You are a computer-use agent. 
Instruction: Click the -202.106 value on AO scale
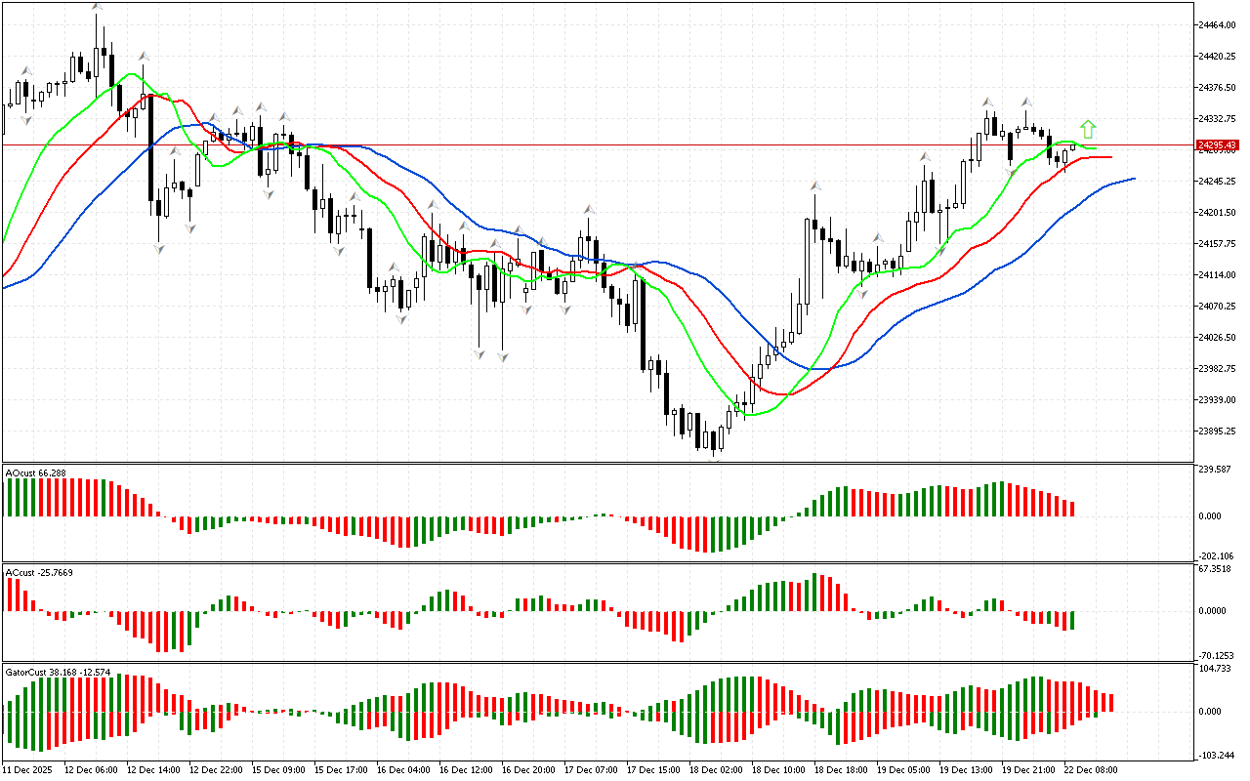coord(1216,556)
